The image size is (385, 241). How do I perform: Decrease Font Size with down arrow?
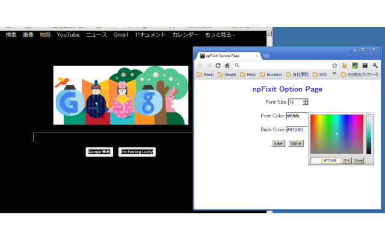pos(305,103)
